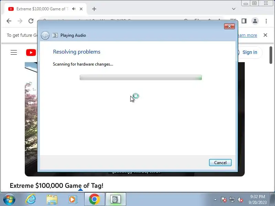Click the back arrow in troubleshooter
Viewport: 275px width, 206px height.
pyautogui.click(x=45, y=35)
